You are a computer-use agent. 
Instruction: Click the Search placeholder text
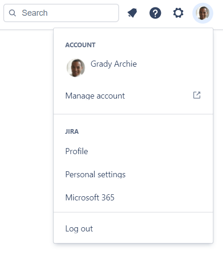(35, 13)
